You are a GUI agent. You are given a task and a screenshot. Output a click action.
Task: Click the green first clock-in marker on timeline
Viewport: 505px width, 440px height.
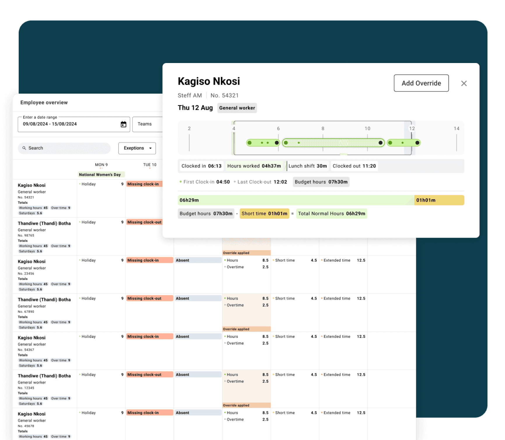(x=249, y=143)
